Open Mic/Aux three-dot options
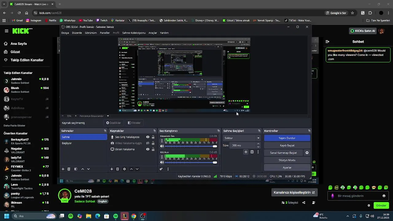 (162, 157)
